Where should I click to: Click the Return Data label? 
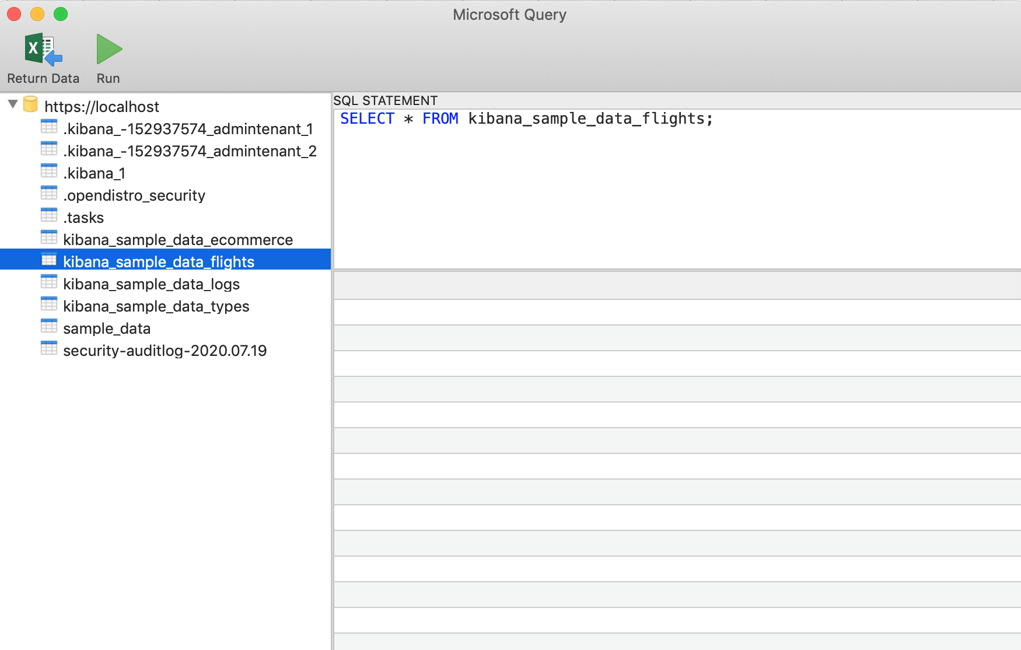(x=43, y=78)
